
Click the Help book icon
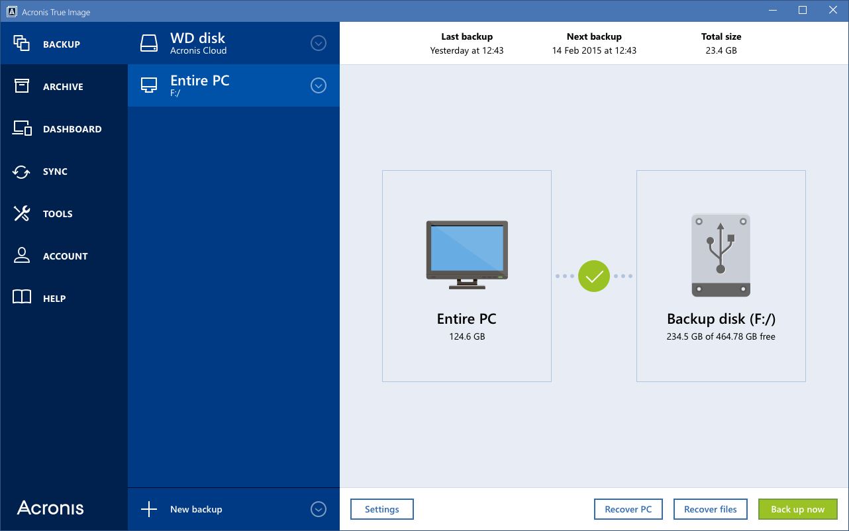click(22, 298)
